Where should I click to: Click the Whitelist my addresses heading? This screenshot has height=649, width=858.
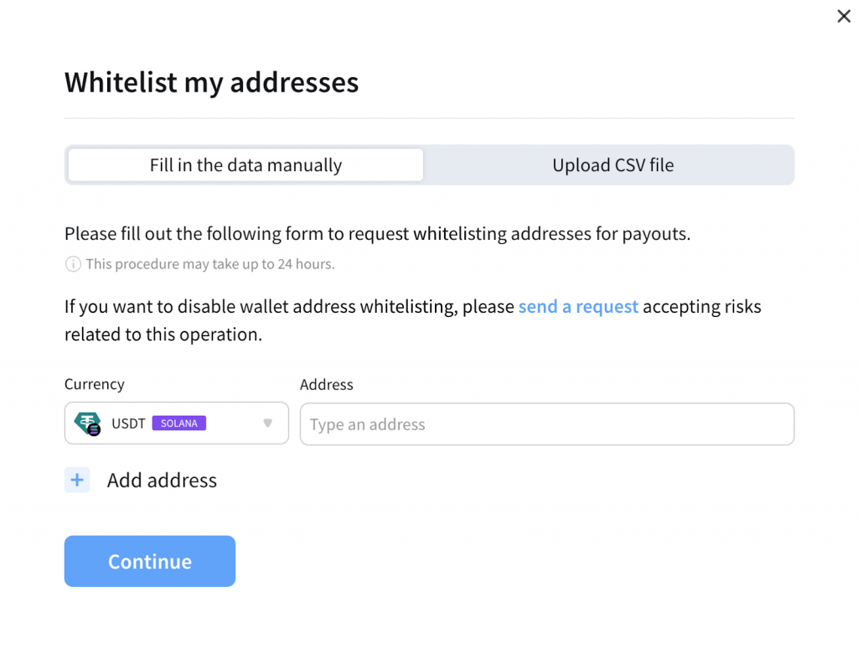coord(211,82)
